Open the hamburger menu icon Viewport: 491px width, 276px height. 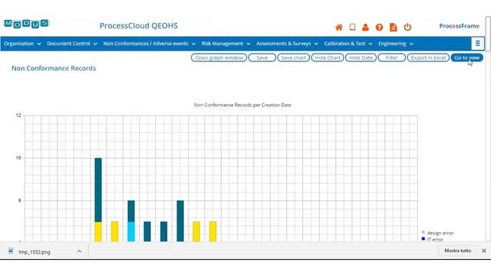[477, 44]
